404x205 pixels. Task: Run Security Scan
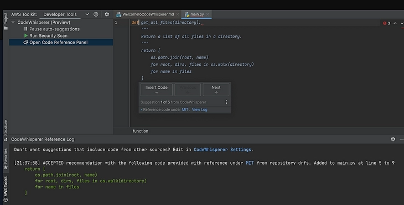(x=48, y=36)
